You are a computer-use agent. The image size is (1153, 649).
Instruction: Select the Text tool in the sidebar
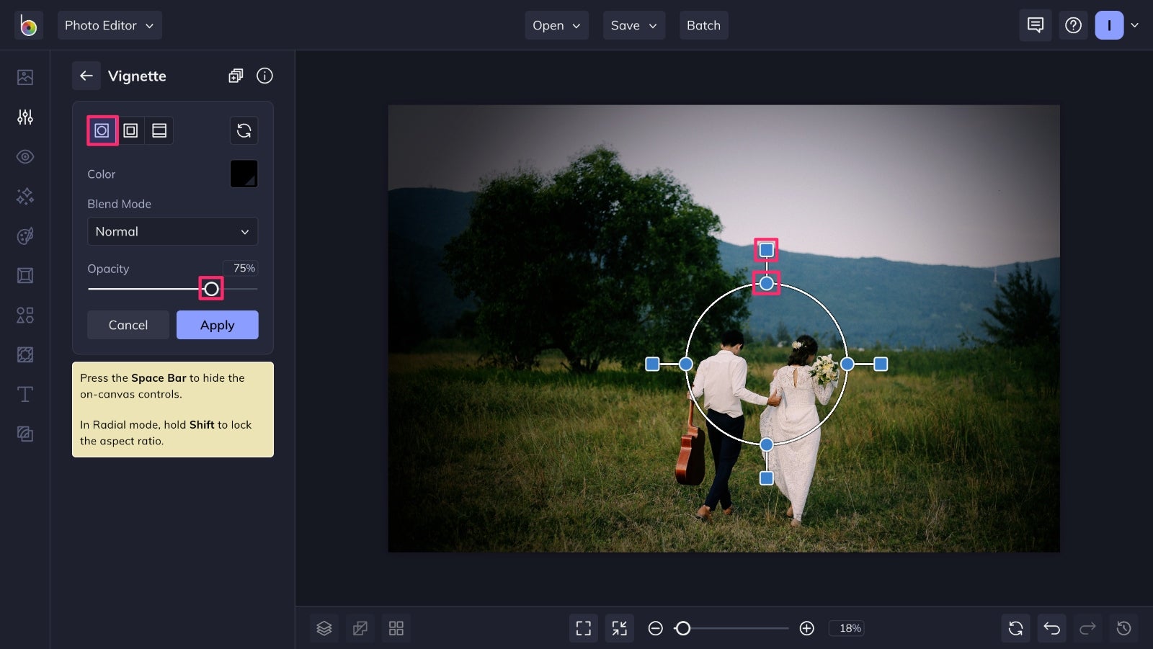(x=25, y=394)
